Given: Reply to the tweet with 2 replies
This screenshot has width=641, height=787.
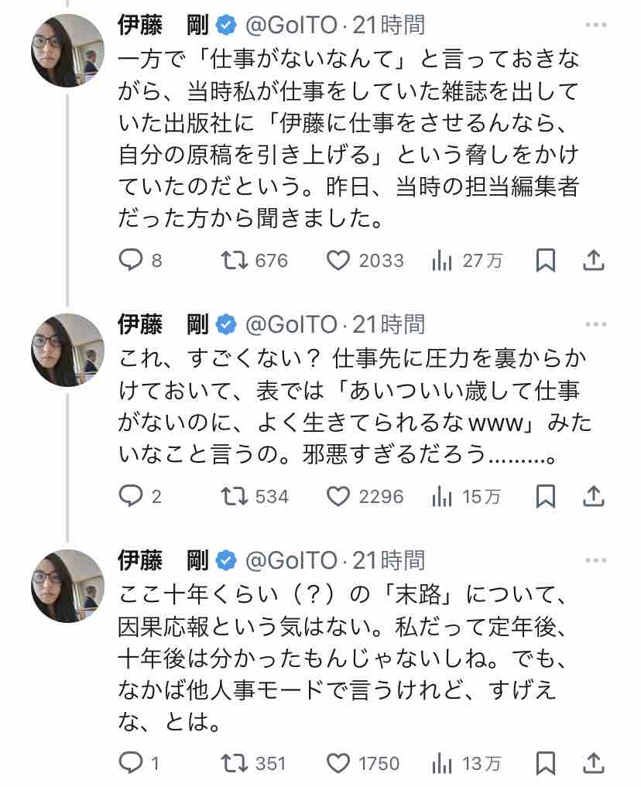Looking at the screenshot, I should [140, 496].
